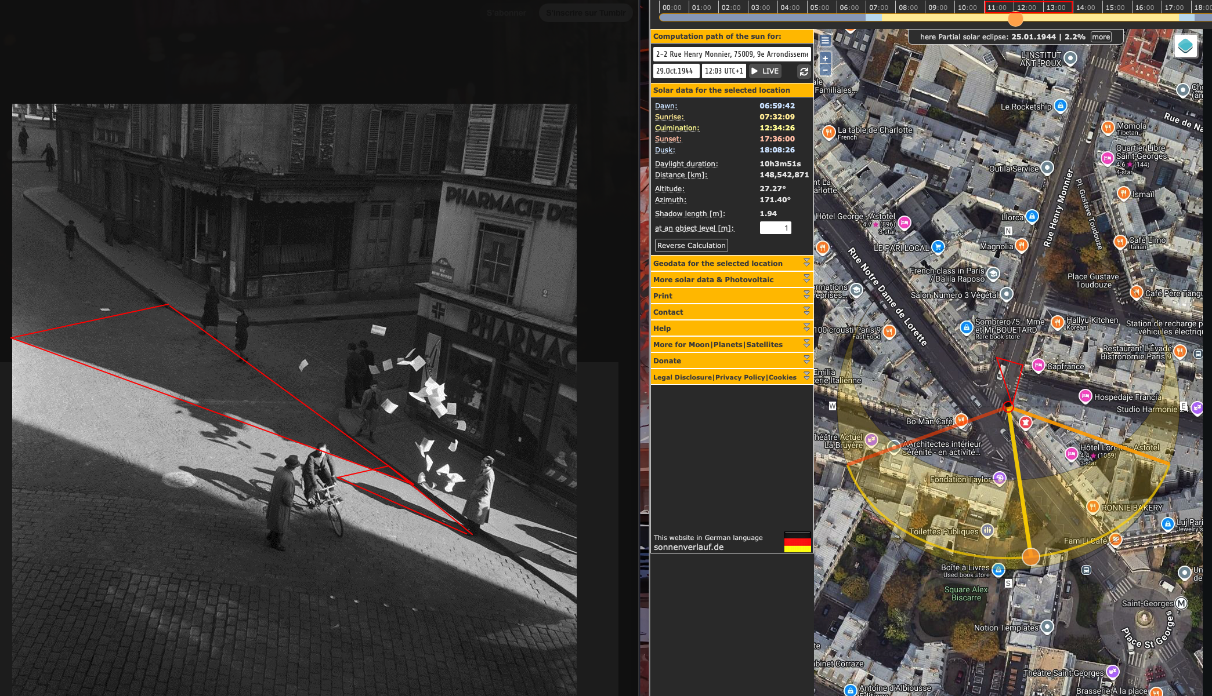The width and height of the screenshot is (1212, 696).
Task: Expand the Help section
Action: click(732, 328)
